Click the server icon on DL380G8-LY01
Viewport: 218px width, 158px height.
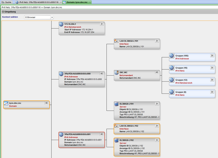coord(116,104)
